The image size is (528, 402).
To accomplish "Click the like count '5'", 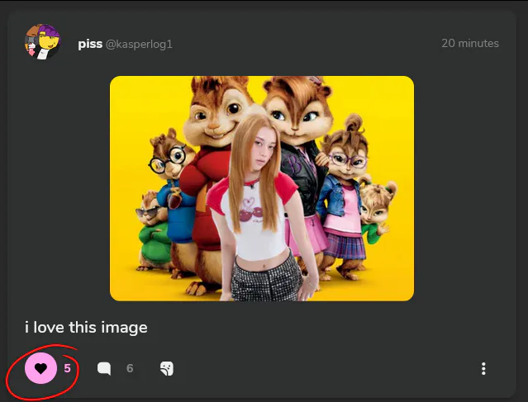I will pos(68,368).
